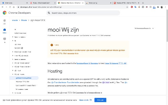Click the search magnifier icon

tap(49, 13)
